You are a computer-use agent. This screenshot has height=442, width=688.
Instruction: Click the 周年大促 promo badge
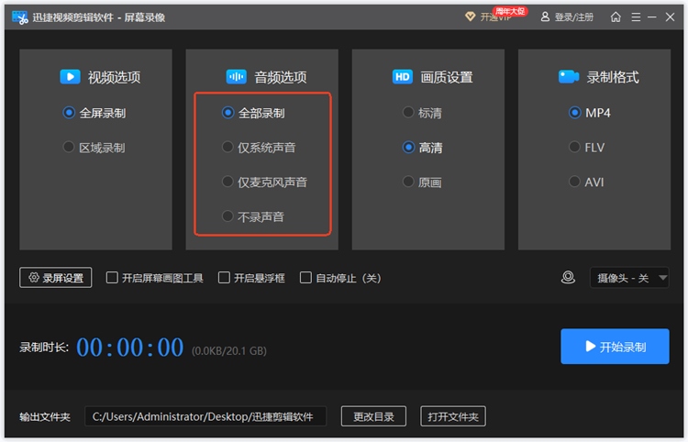coord(510,11)
